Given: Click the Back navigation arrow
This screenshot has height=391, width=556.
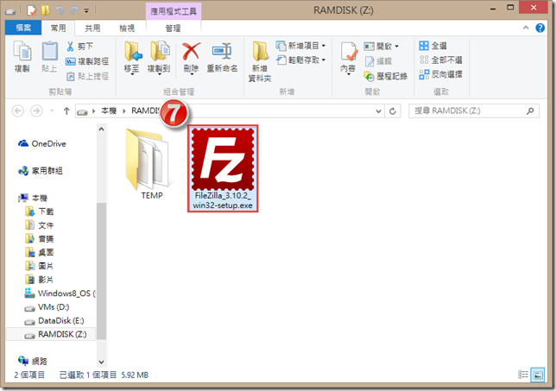Looking at the screenshot, I should click(x=18, y=111).
